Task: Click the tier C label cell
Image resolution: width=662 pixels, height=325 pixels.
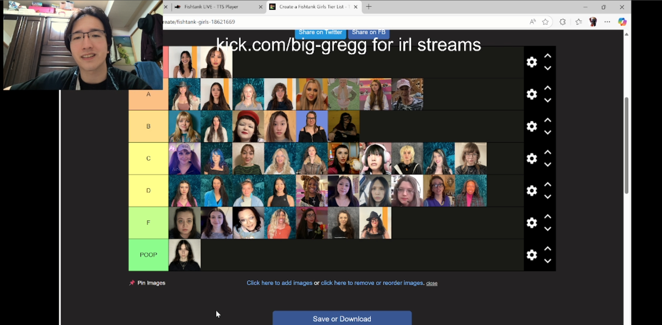Action: 148,159
